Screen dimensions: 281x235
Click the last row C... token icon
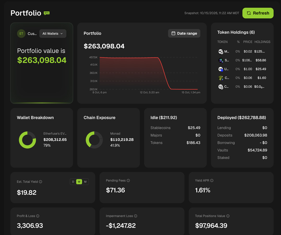coord(221,87)
